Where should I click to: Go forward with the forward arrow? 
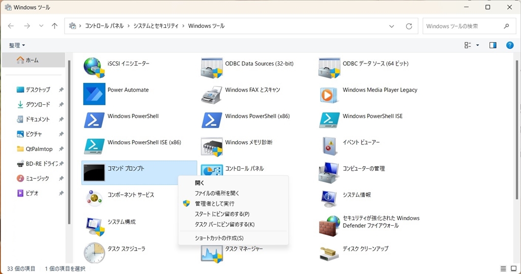(x=27, y=26)
